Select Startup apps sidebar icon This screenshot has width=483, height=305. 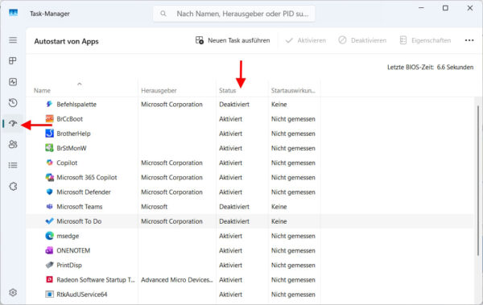(x=13, y=124)
